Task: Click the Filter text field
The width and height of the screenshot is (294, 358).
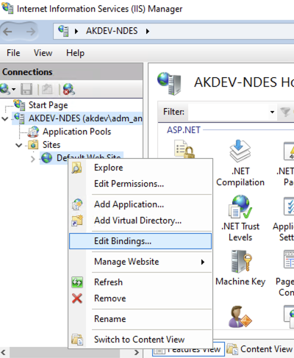Action: point(228,112)
